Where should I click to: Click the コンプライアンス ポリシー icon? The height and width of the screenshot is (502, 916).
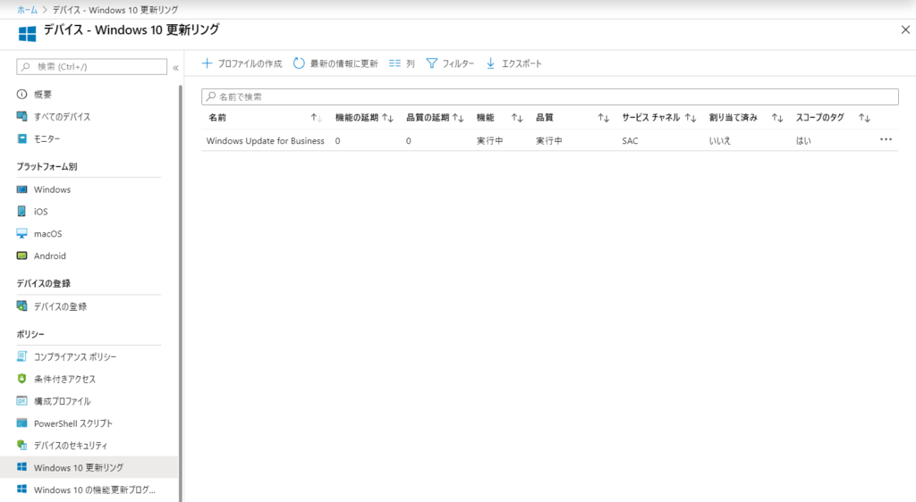[21, 356]
